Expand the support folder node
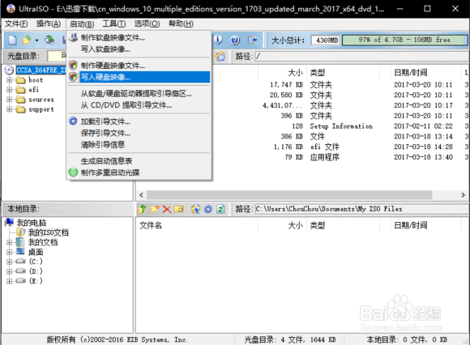Viewport: 470px width, 345px height. coord(9,109)
